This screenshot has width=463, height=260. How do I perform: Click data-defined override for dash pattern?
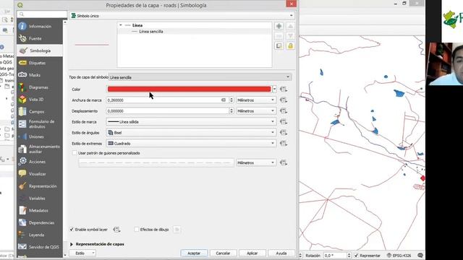[284, 162]
